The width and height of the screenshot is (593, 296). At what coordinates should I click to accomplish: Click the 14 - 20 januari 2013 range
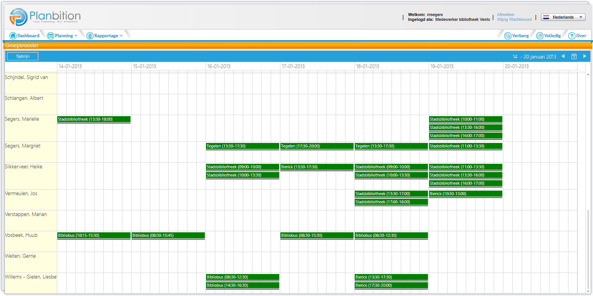point(534,57)
